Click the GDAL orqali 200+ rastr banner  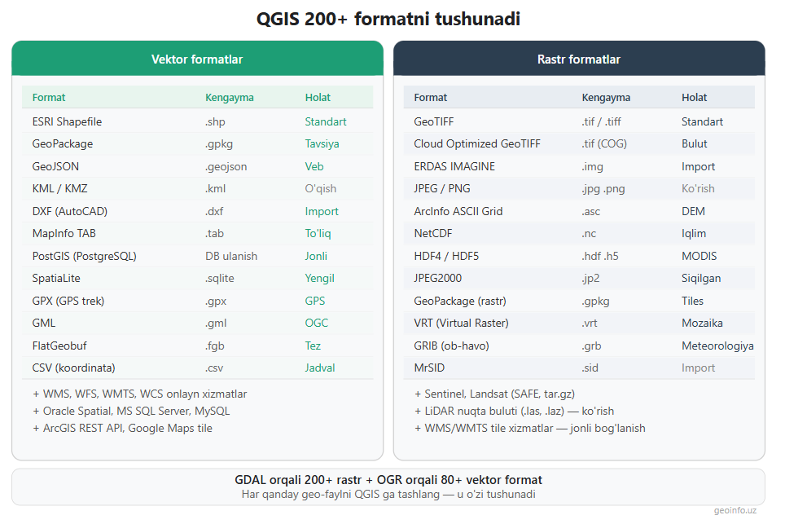388,480
